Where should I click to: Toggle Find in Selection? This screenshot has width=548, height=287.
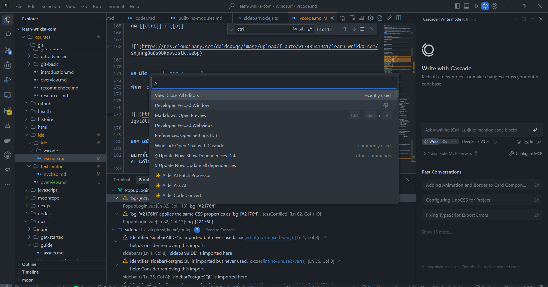coord(363,29)
